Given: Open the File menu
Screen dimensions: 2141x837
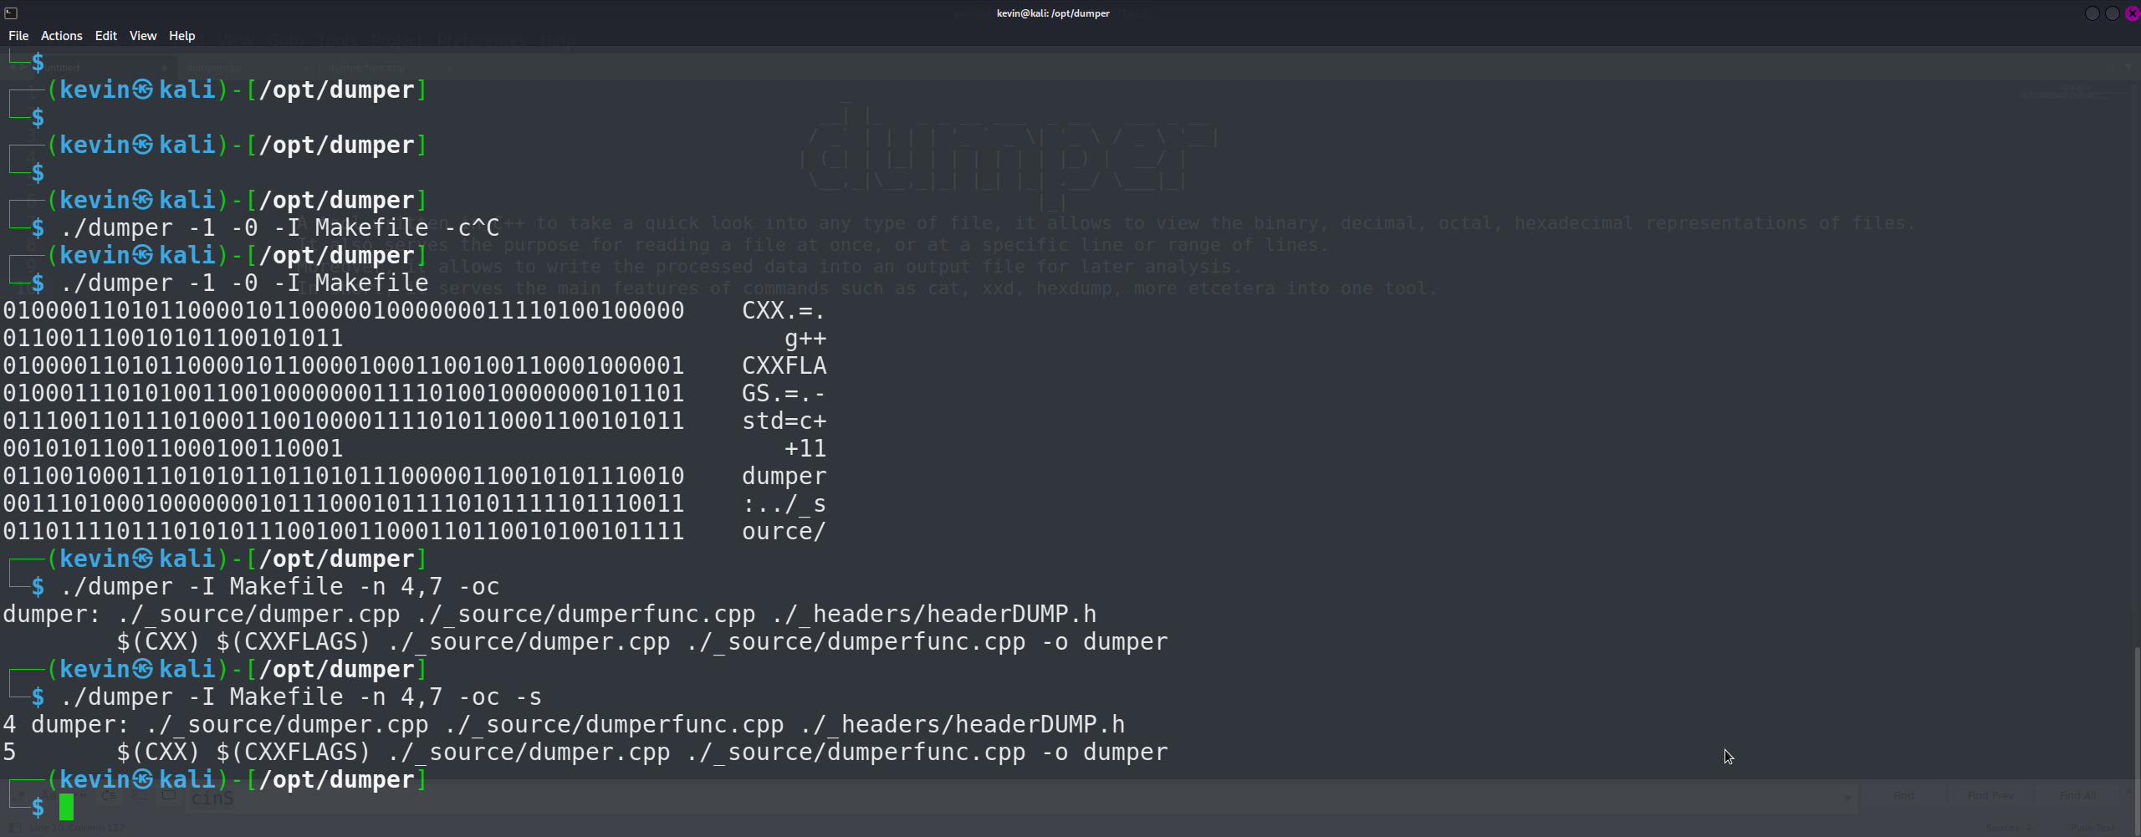Looking at the screenshot, I should coord(18,36).
